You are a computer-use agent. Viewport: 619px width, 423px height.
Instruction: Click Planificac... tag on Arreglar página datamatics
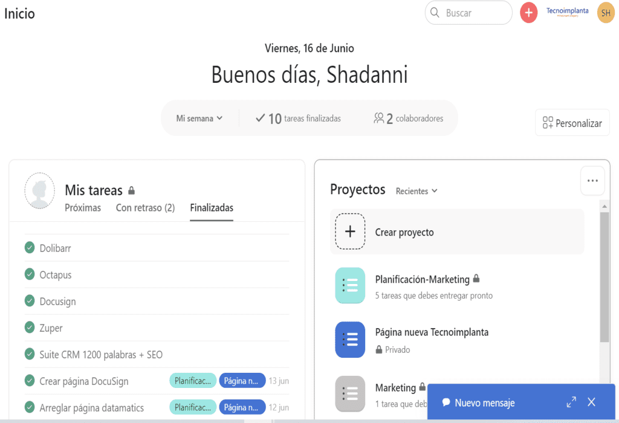pyautogui.click(x=193, y=407)
